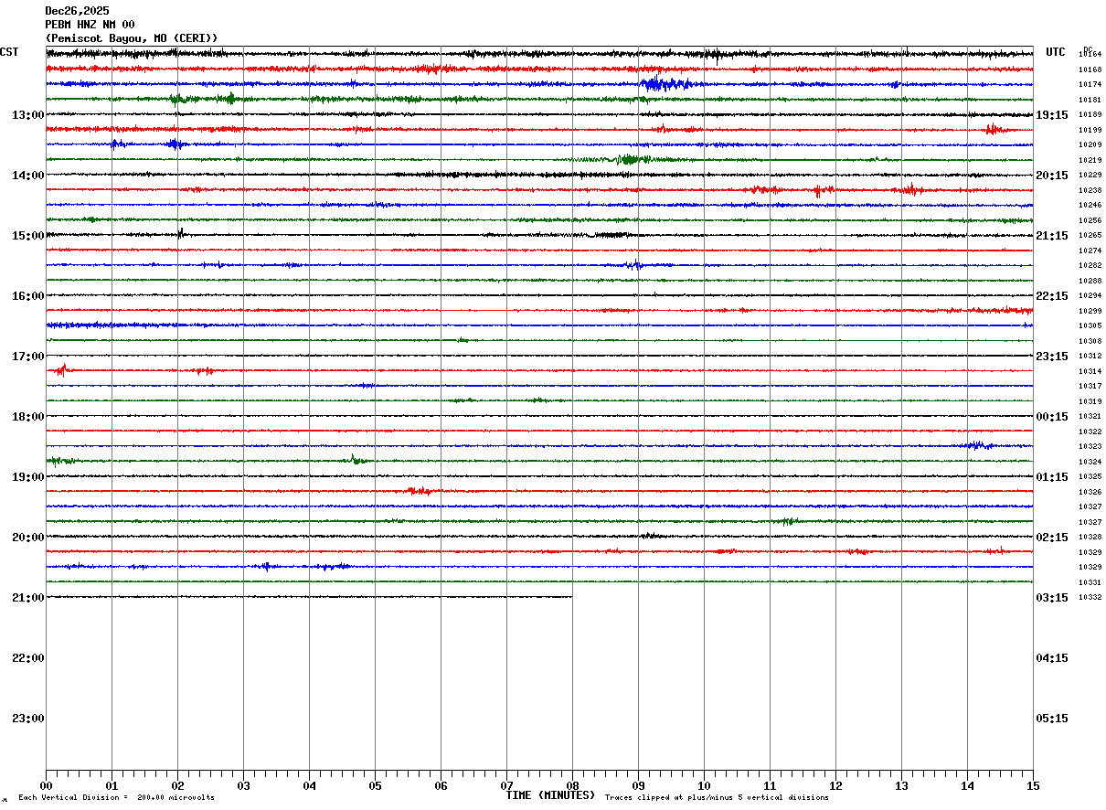
Task: Select the station code text "PEBM HNZ NM 00"
Action: (x=90, y=25)
